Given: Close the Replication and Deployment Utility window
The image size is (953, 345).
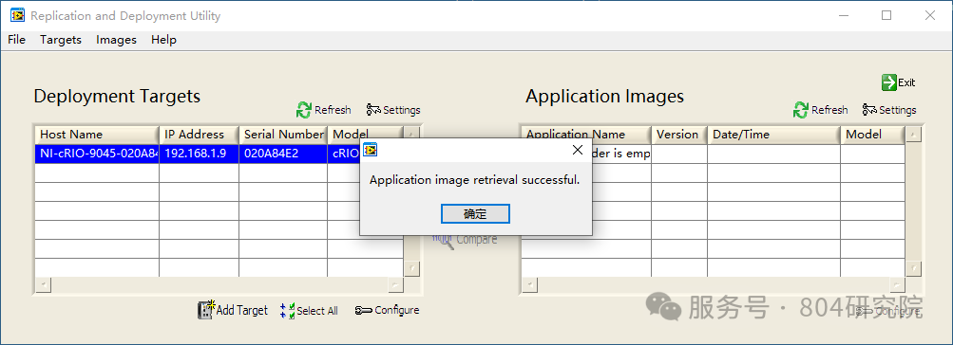Looking at the screenshot, I should click(x=929, y=16).
